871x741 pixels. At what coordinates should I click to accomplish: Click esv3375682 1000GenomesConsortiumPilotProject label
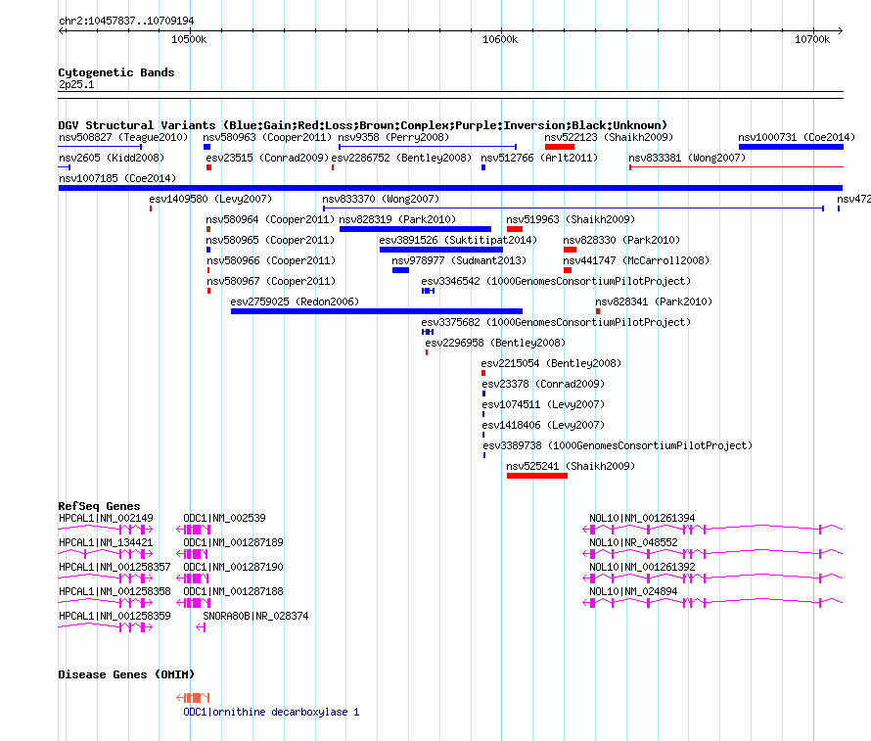tap(556, 322)
